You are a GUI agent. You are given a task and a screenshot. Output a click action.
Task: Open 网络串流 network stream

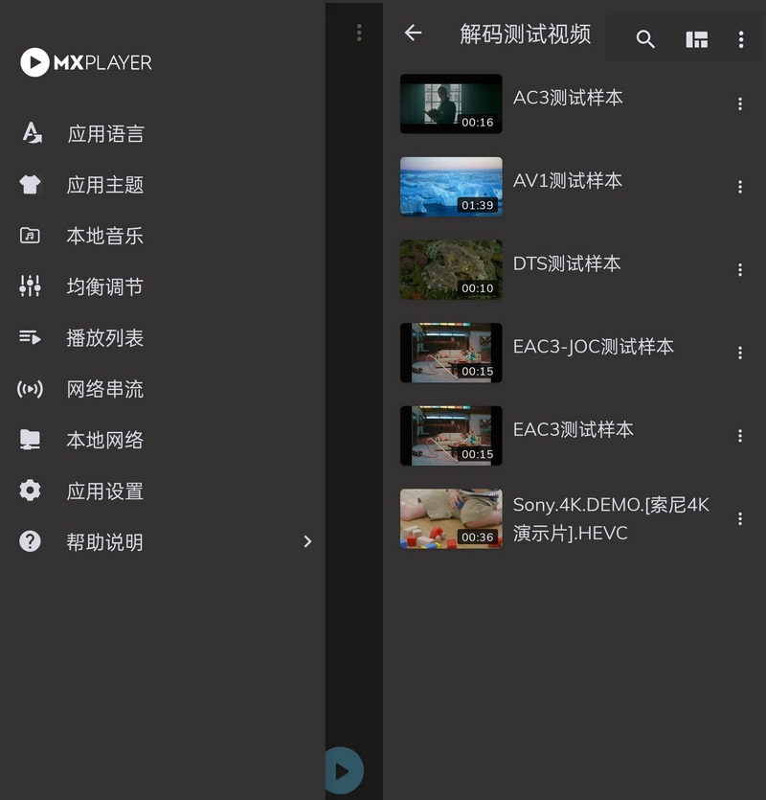pyautogui.click(x=105, y=389)
